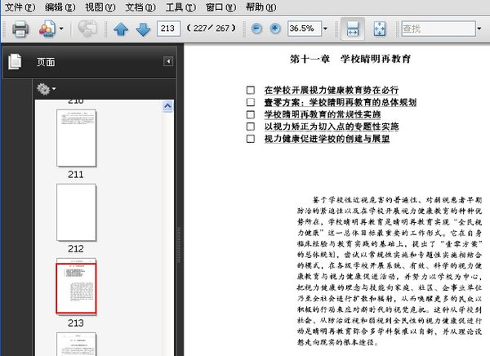Screen dimensions: 490x356
Task: Enable fit width scrolling mode
Action: tap(353, 29)
